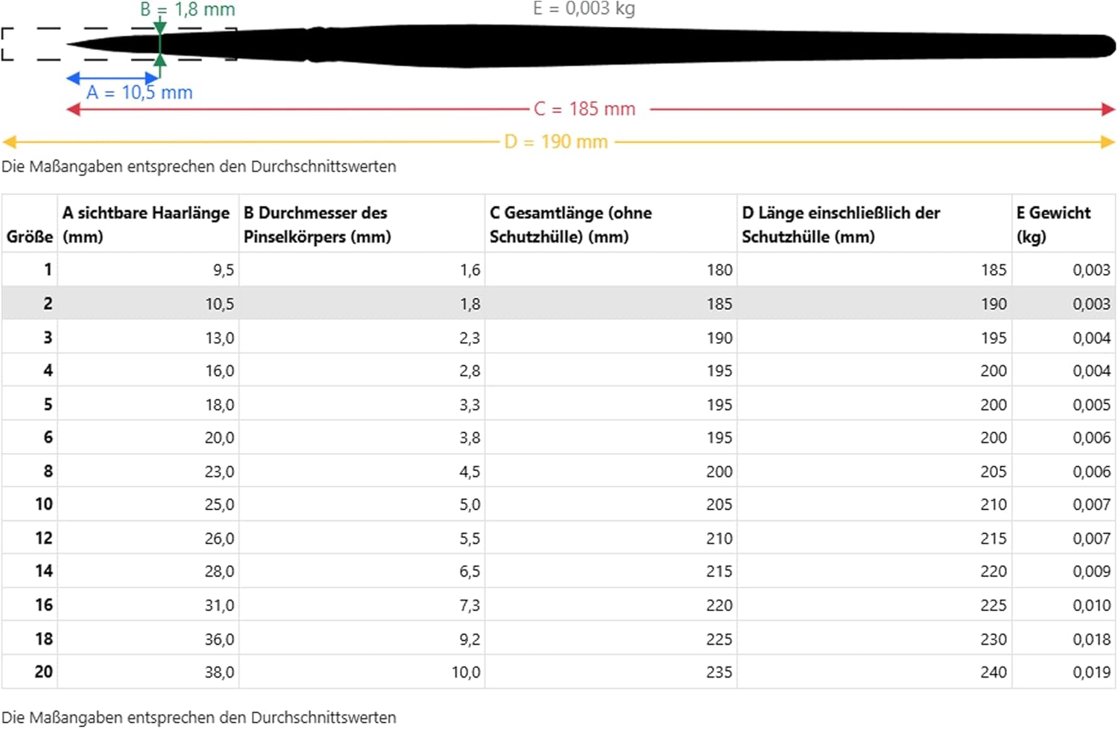
Task: Click the 38,0 hair length cell
Action: coord(219,672)
